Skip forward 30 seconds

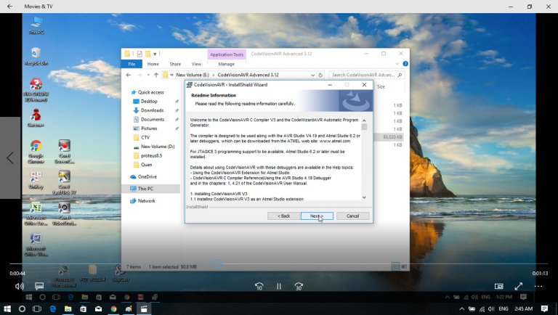pyautogui.click(x=299, y=286)
